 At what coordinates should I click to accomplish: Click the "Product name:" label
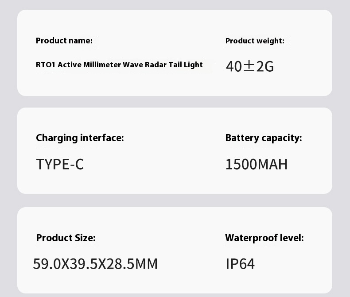(x=64, y=41)
